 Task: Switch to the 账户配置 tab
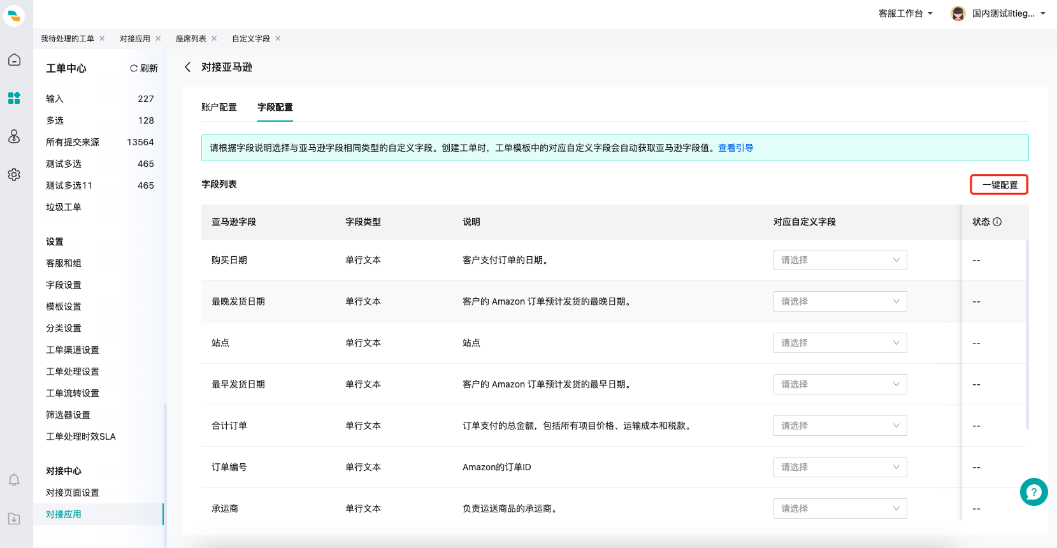coord(219,107)
